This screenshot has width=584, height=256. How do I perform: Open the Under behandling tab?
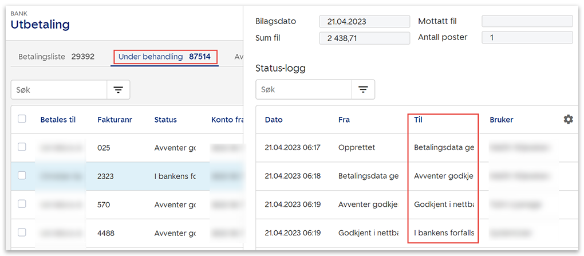164,57
